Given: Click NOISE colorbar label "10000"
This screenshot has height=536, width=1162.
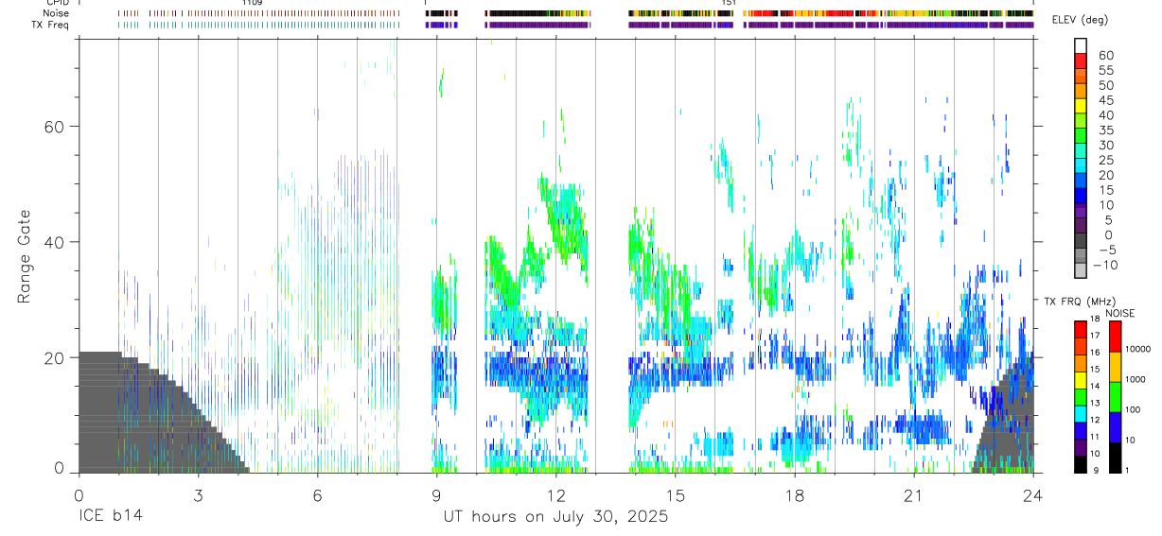Looking at the screenshot, I should [x=1137, y=349].
